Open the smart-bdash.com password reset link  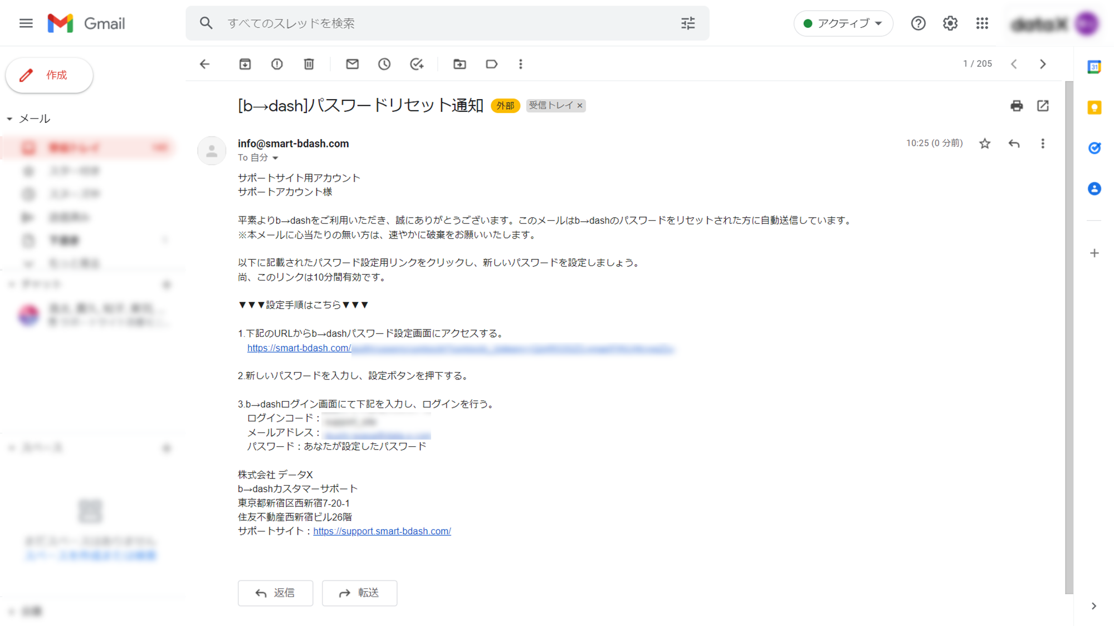(x=460, y=348)
